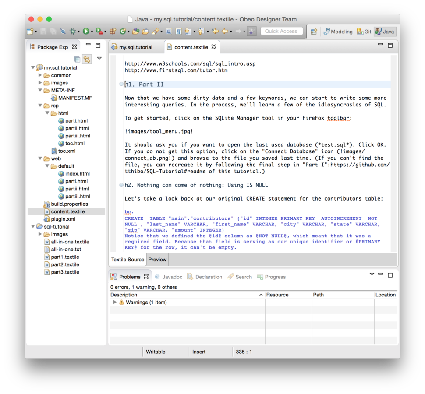425x394 pixels.
Task: Minimize the Package Explorer view
Action: [89, 44]
